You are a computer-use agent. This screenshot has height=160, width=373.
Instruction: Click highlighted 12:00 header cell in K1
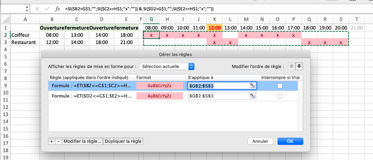[x=215, y=28]
